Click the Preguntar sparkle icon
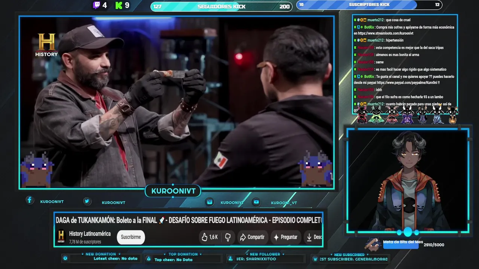This screenshot has height=269, width=479. point(276,237)
